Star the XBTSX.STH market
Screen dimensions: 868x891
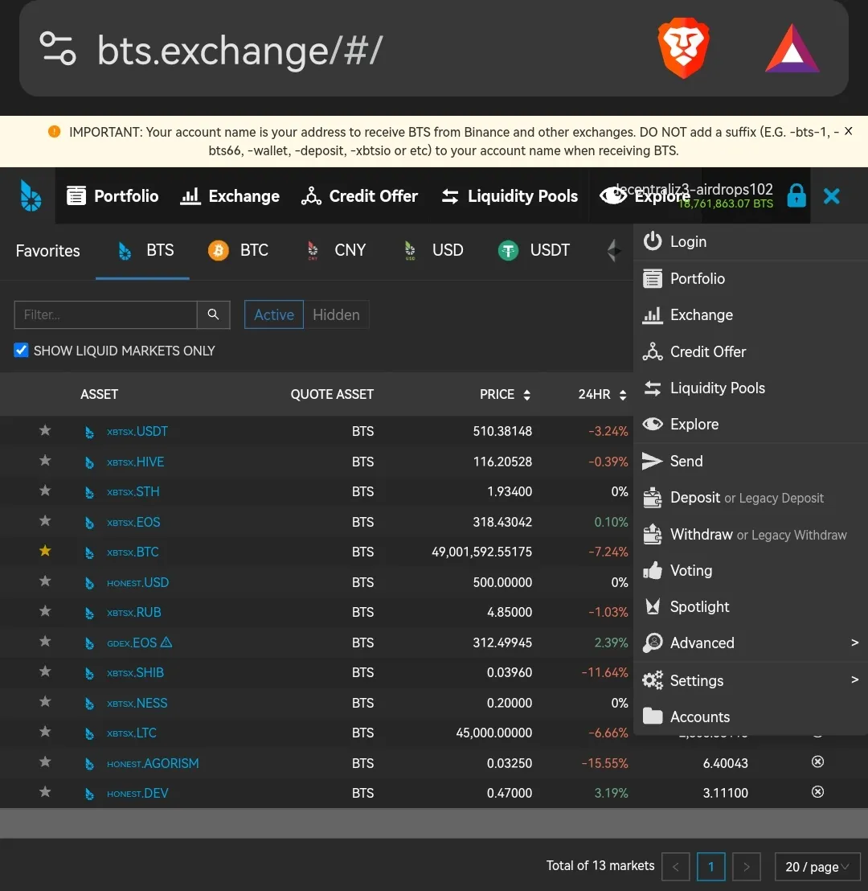(45, 491)
